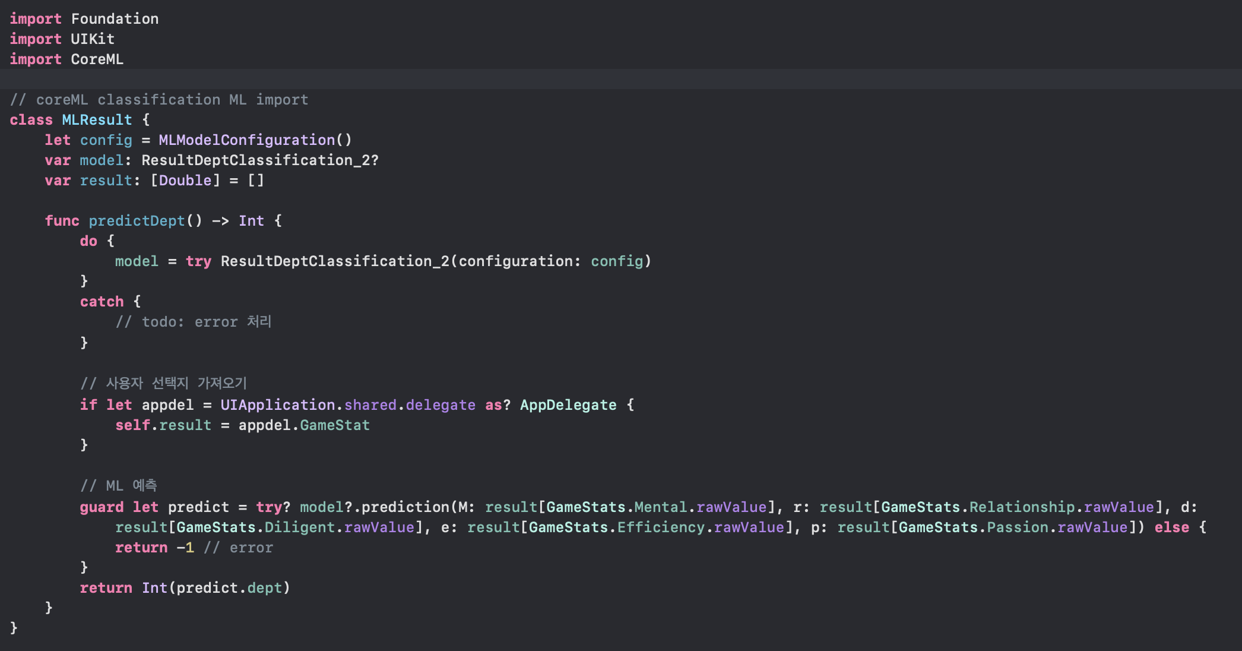Click the word Foundation in imports
This screenshot has height=651, width=1242.
click(115, 19)
